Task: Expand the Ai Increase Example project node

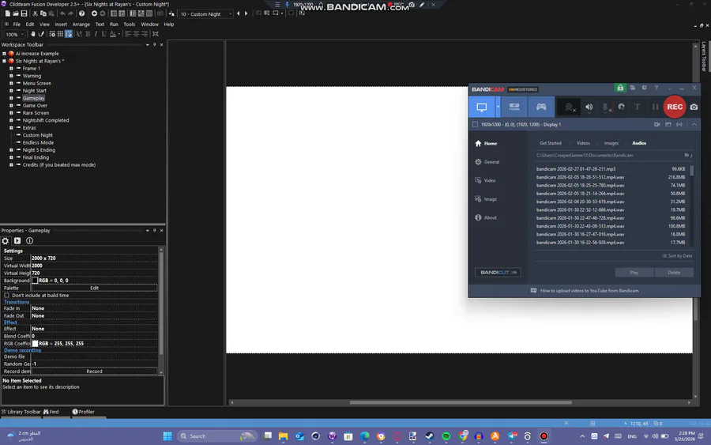Action: coord(4,54)
